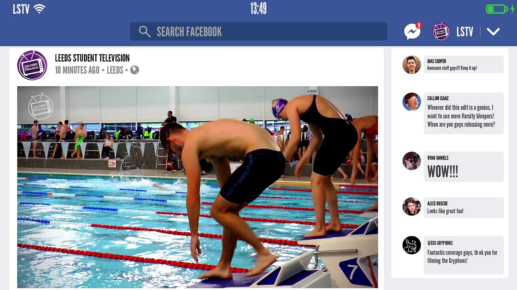Click the search magnifying glass icon
Screen dimensions: 517x290
coord(145,31)
